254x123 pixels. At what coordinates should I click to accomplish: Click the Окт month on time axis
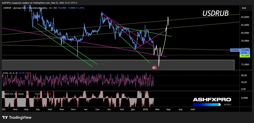coord(109,110)
